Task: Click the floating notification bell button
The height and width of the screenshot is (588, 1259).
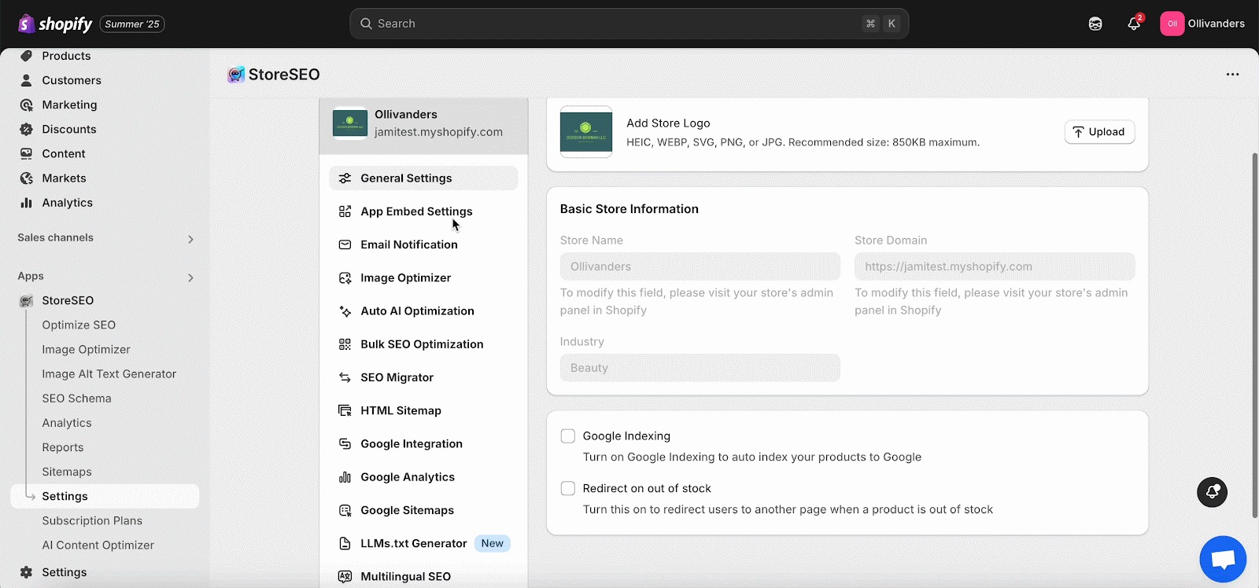Action: click(x=1212, y=492)
